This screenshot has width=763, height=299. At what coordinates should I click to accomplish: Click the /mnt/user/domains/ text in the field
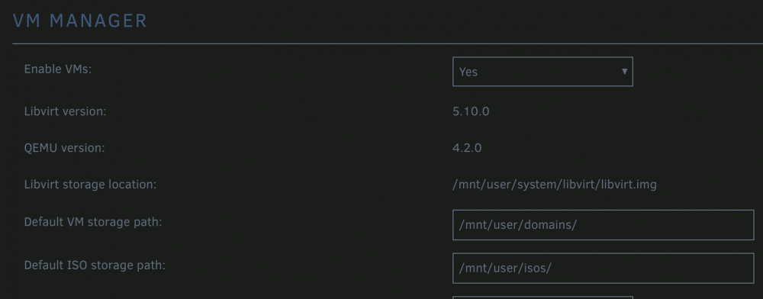coord(518,225)
